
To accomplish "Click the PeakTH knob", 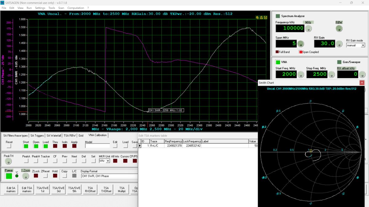I will pyautogui.click(x=8, y=161).
